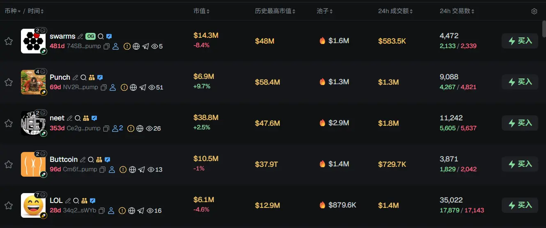Sort by 历史最高市值 column header
The height and width of the screenshot is (228, 546).
pyautogui.click(x=275, y=11)
